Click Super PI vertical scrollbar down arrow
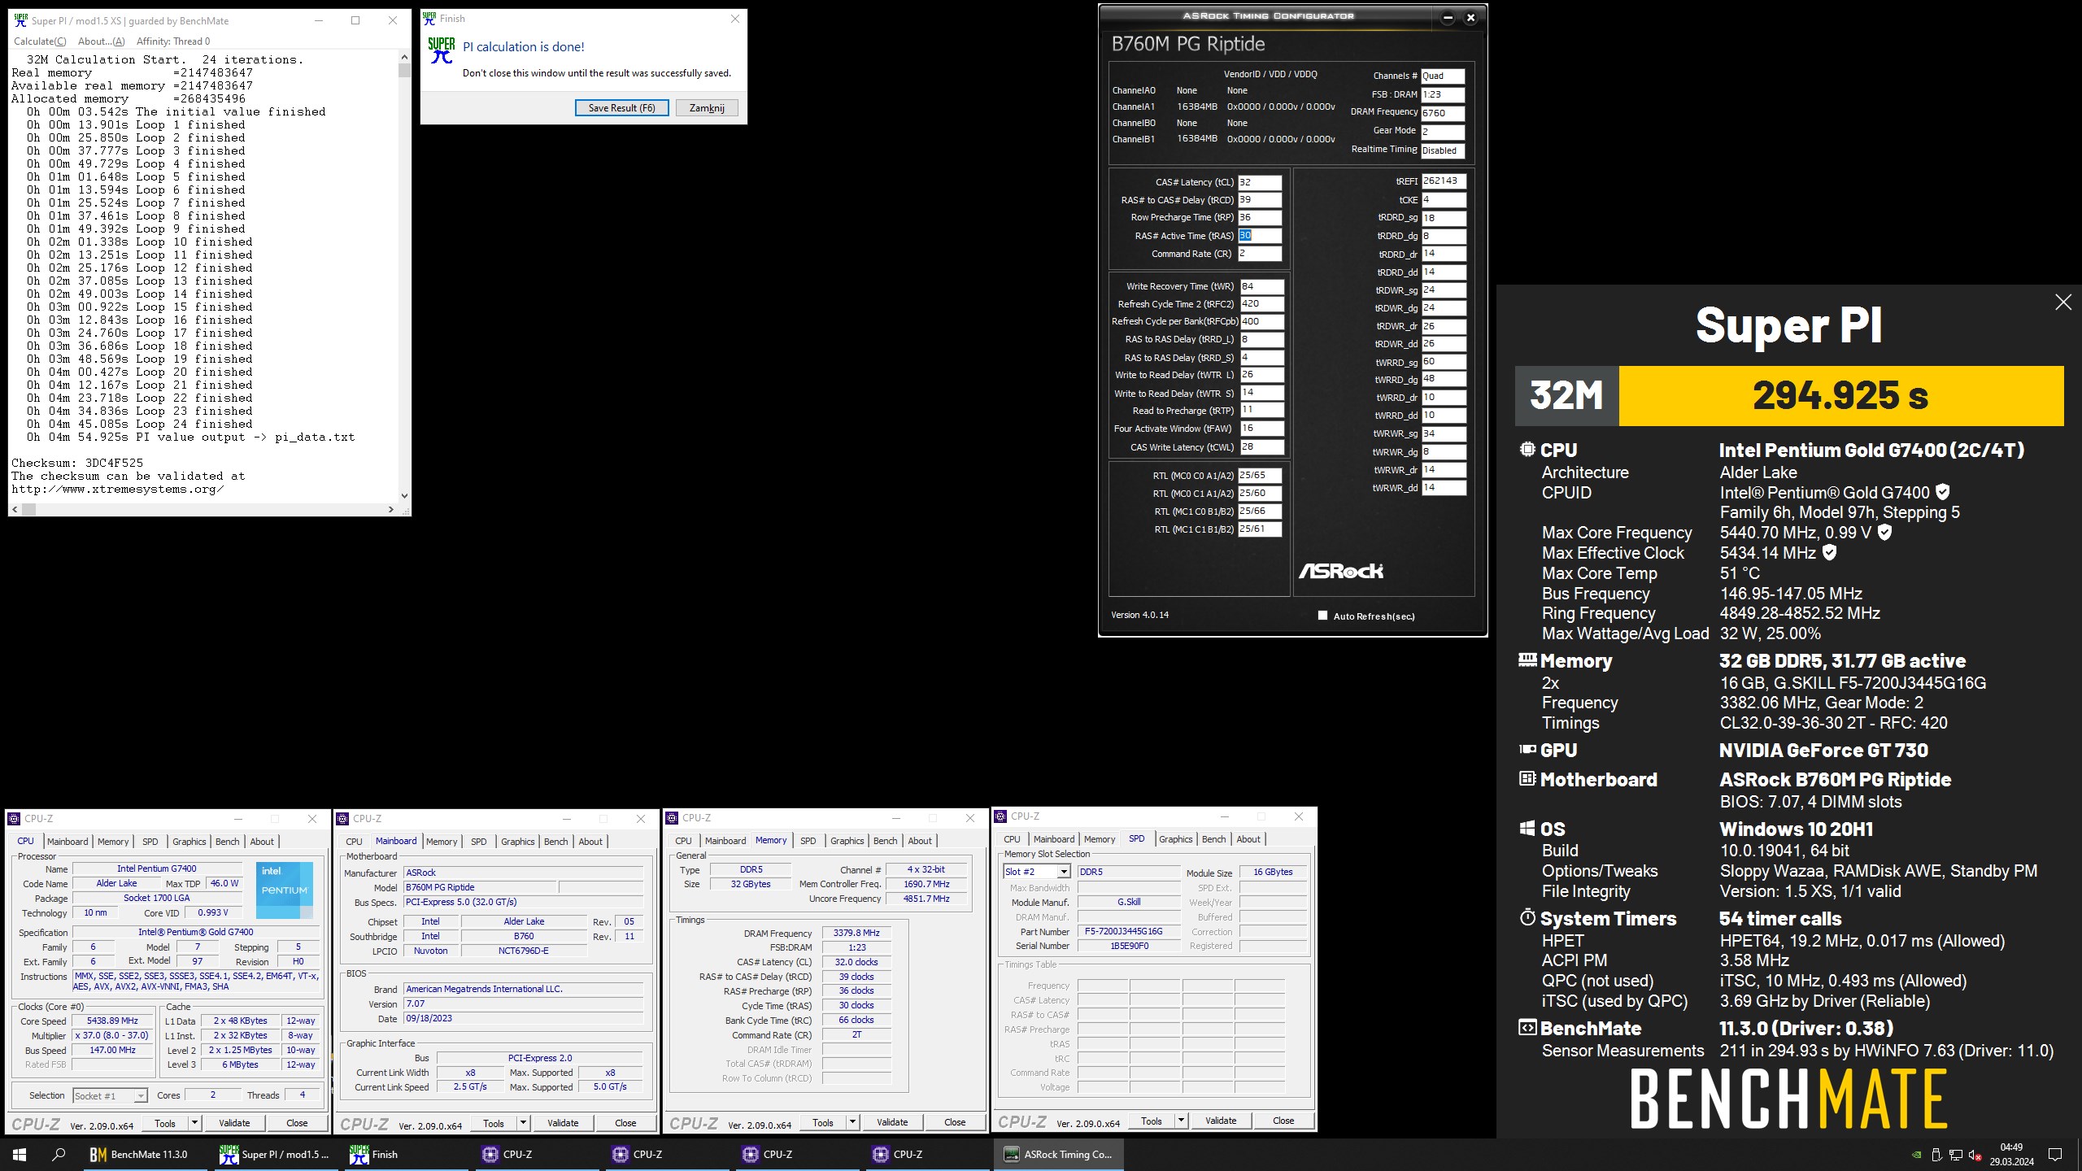Image resolution: width=2082 pixels, height=1171 pixels. (x=404, y=495)
